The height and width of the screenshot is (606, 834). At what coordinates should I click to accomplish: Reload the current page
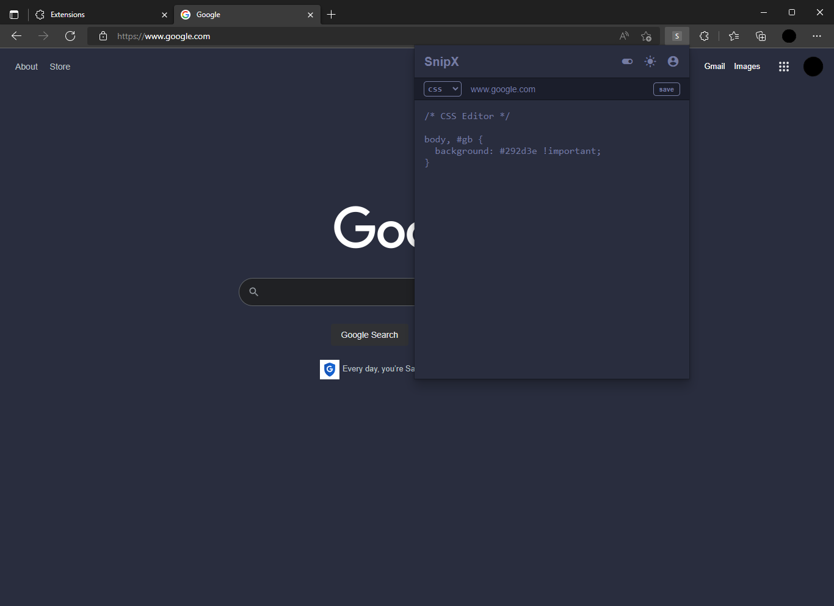tap(70, 36)
